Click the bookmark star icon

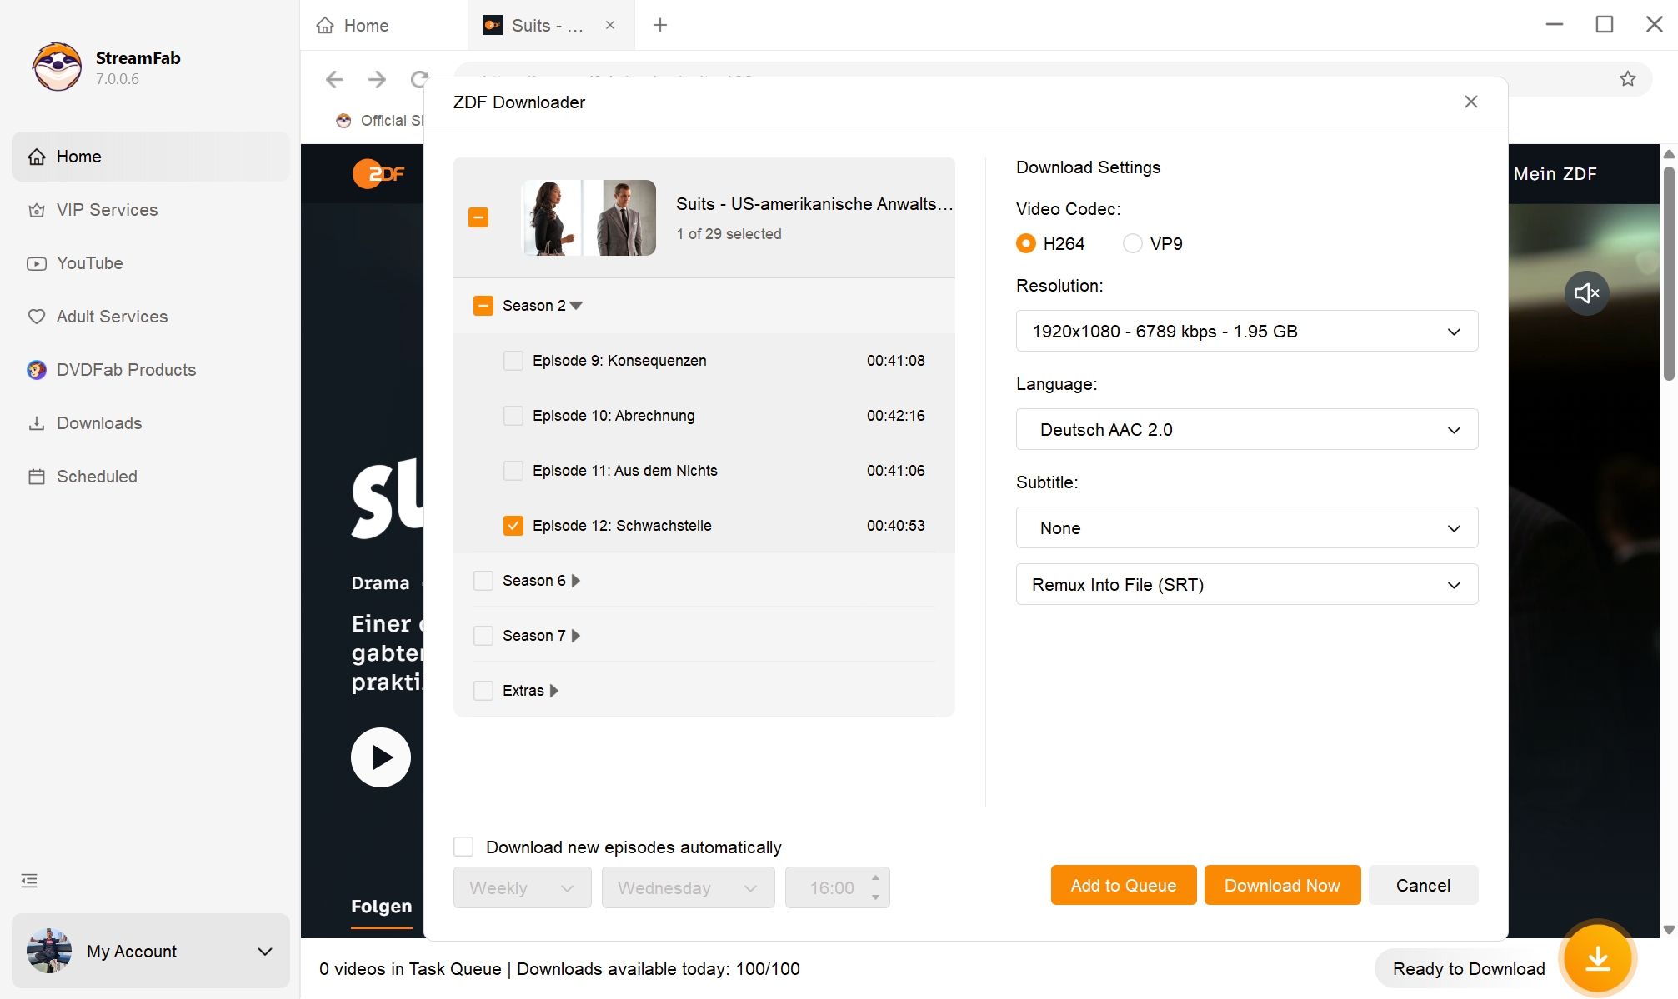pyautogui.click(x=1627, y=79)
